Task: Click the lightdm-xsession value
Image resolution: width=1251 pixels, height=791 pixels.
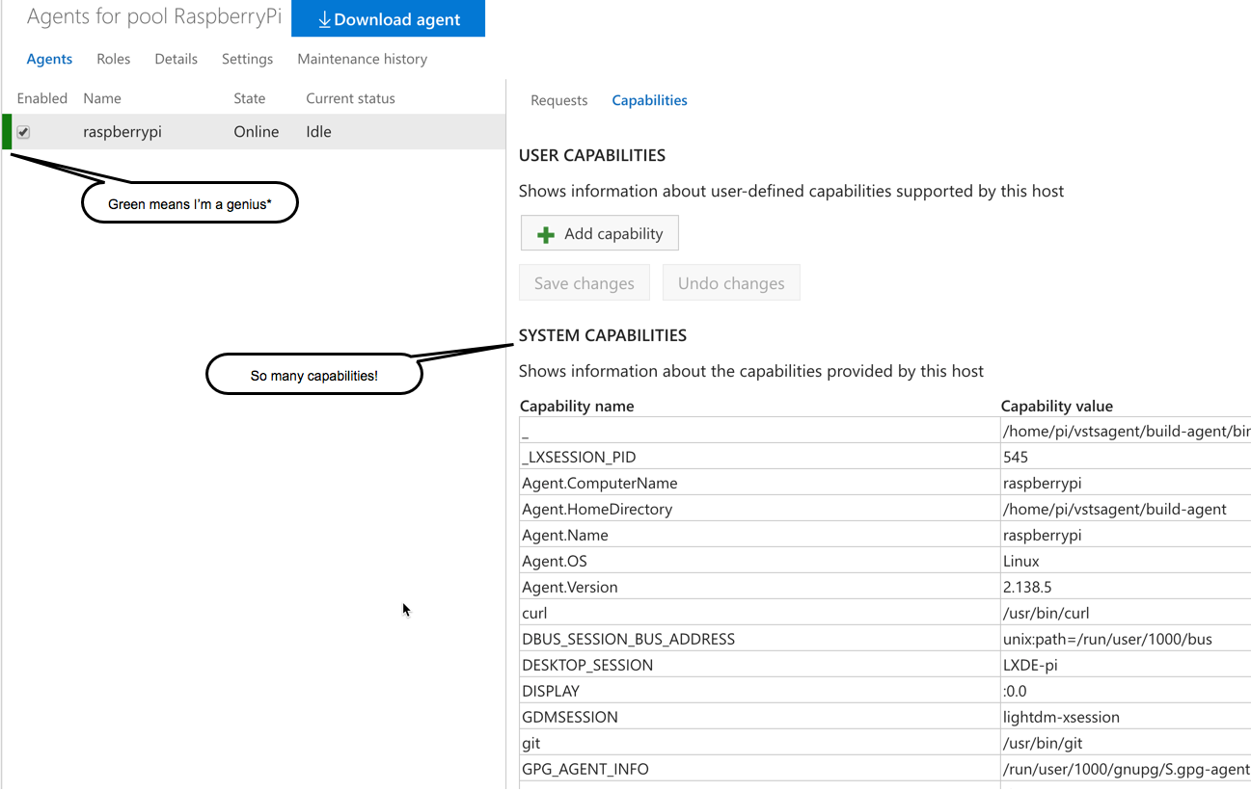Action: [1061, 717]
